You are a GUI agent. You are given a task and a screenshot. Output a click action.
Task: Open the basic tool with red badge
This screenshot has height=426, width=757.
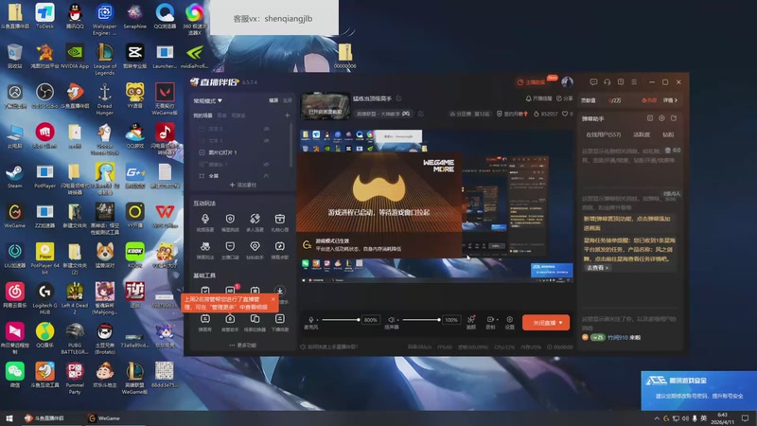(230, 291)
